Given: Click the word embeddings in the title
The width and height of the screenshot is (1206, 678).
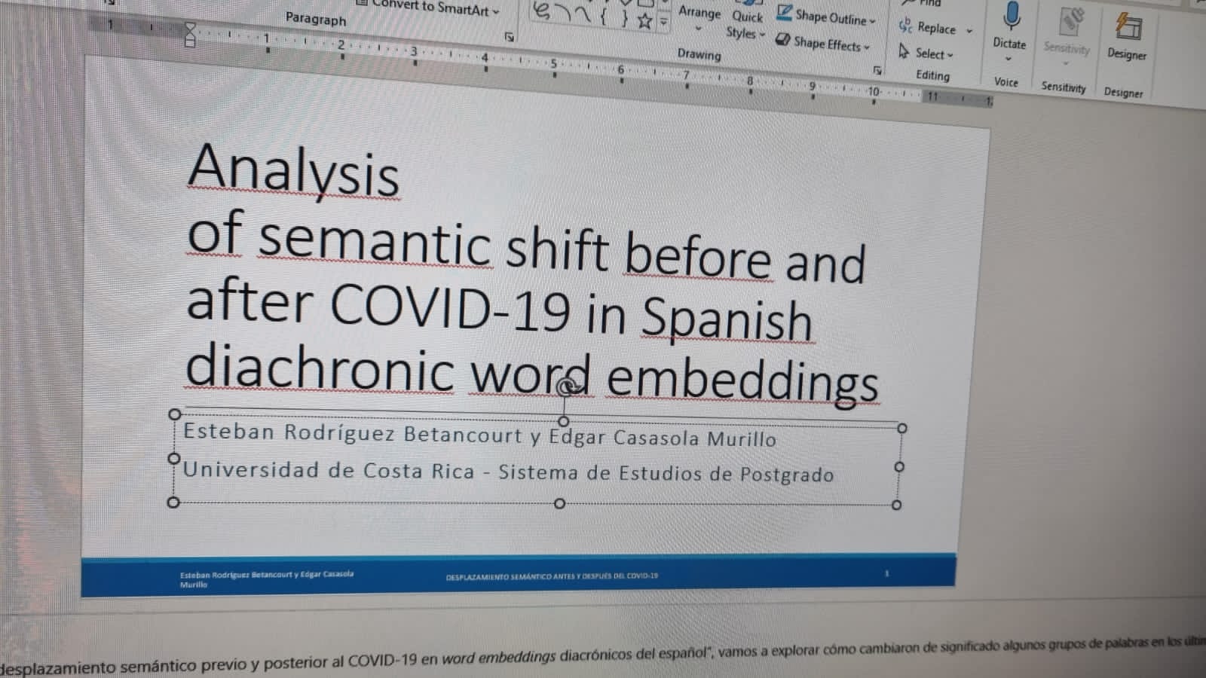Looking at the screenshot, I should pos(743,380).
